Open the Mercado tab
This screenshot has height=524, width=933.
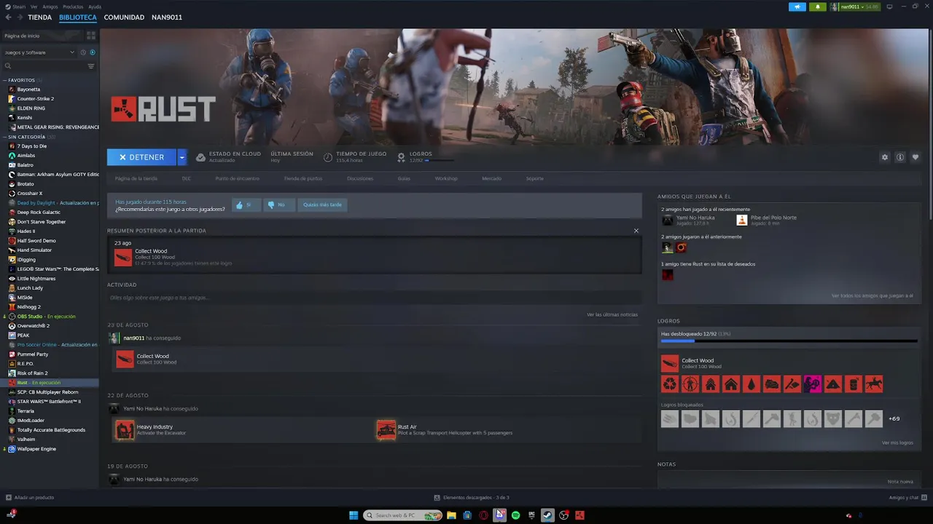[491, 178]
